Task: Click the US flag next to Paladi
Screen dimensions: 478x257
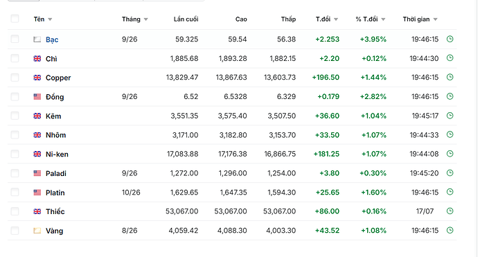Action: coord(37,173)
